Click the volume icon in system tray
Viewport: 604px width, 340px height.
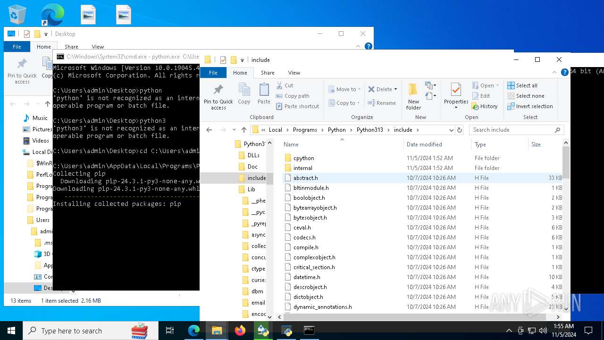point(543,331)
